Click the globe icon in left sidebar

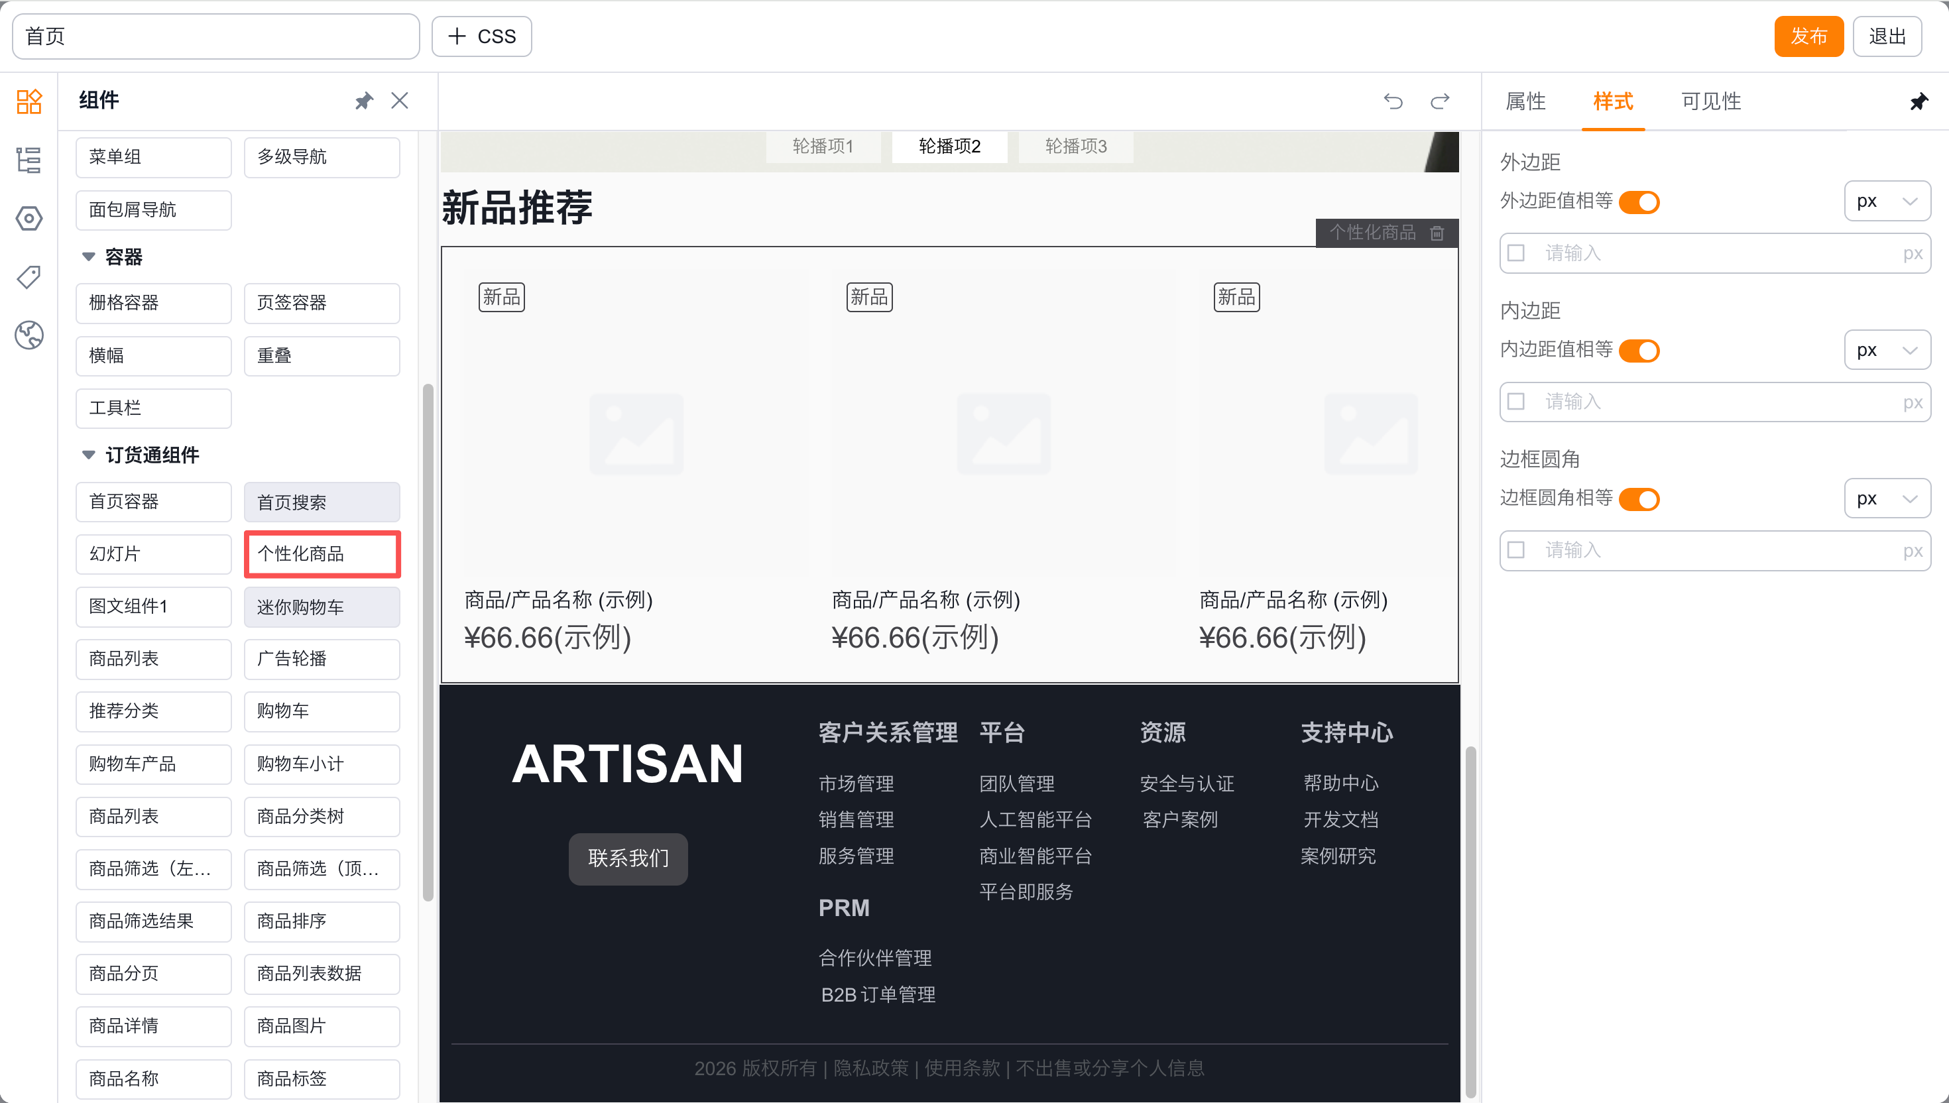point(29,335)
